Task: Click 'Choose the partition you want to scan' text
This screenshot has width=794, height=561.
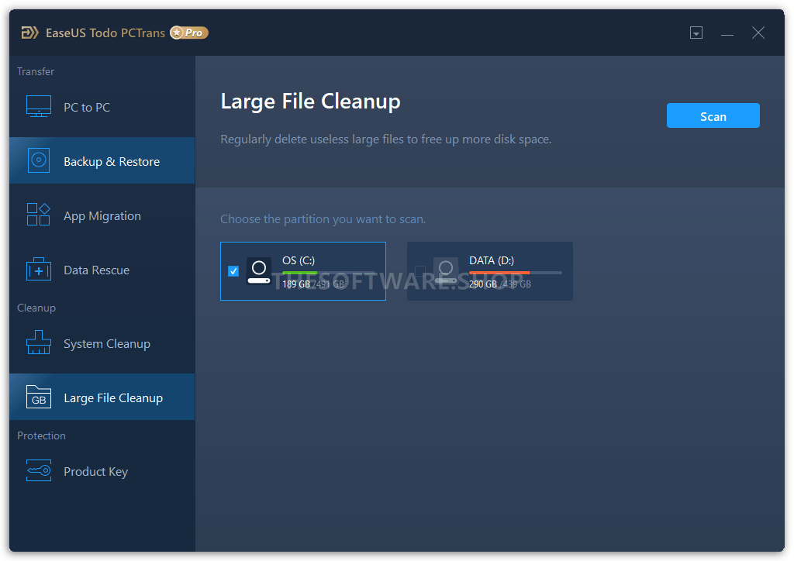Action: pyautogui.click(x=323, y=219)
